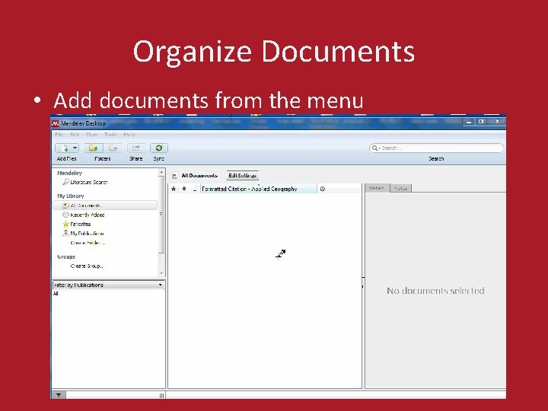This screenshot has height=411, width=548.
Task: Click the filter funnel icon at bottom-left
Action: 59,395
